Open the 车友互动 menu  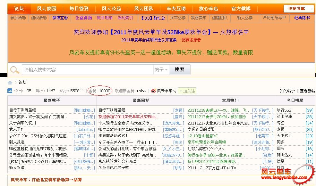click(176, 9)
